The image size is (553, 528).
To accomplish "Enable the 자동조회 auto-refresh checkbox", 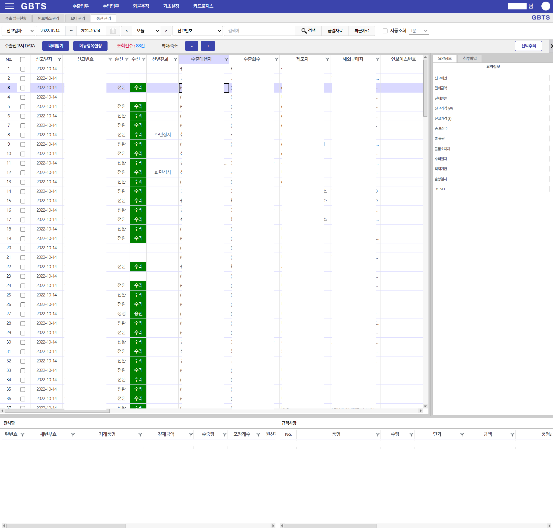I will (x=385, y=31).
